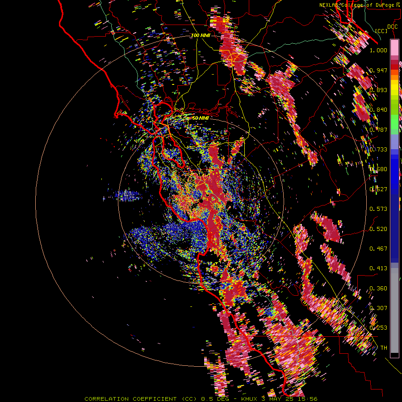Select the 0.947 scale value
Screen dimensions: 402x402
point(378,70)
